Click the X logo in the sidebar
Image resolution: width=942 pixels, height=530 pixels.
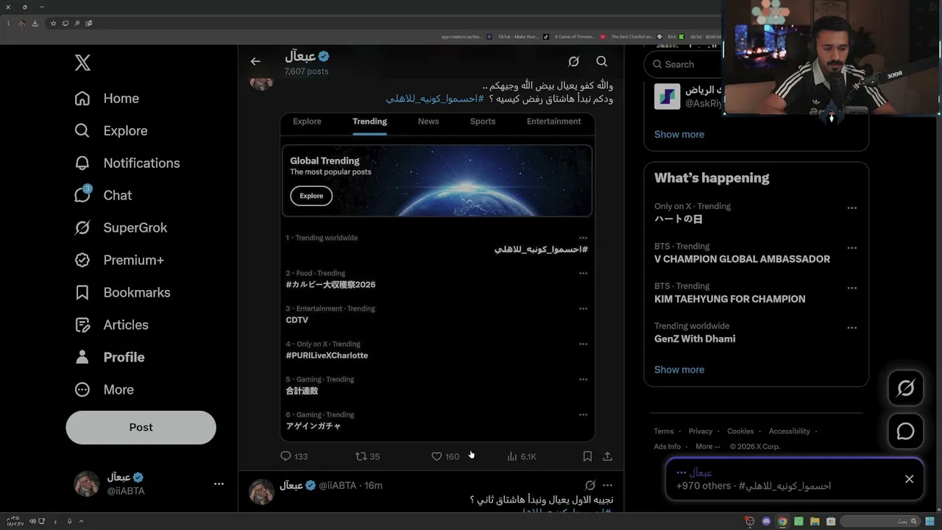point(82,63)
